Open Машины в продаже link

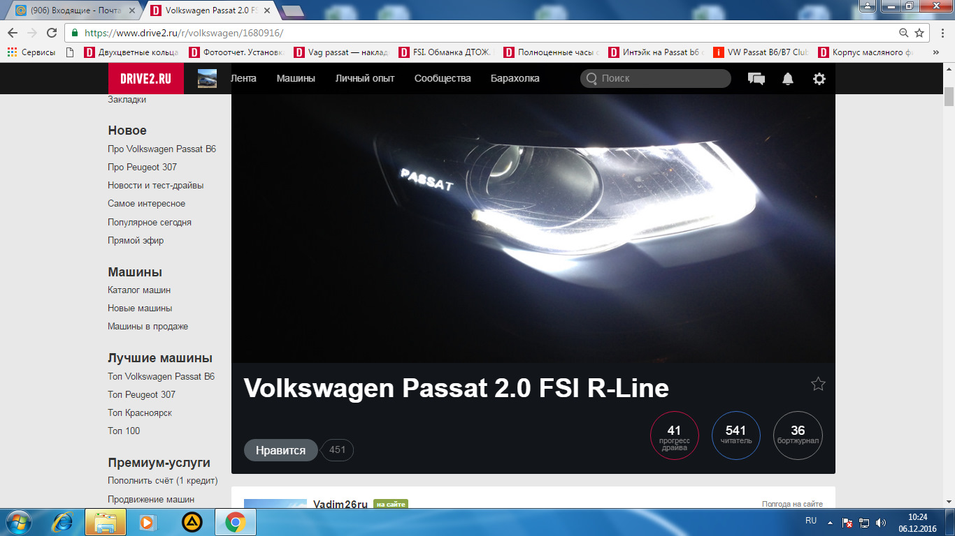click(148, 326)
